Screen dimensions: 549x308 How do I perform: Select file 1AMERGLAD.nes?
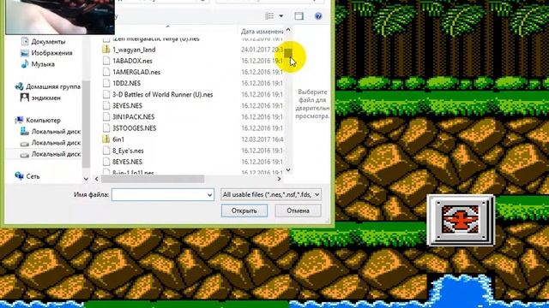[136, 72]
